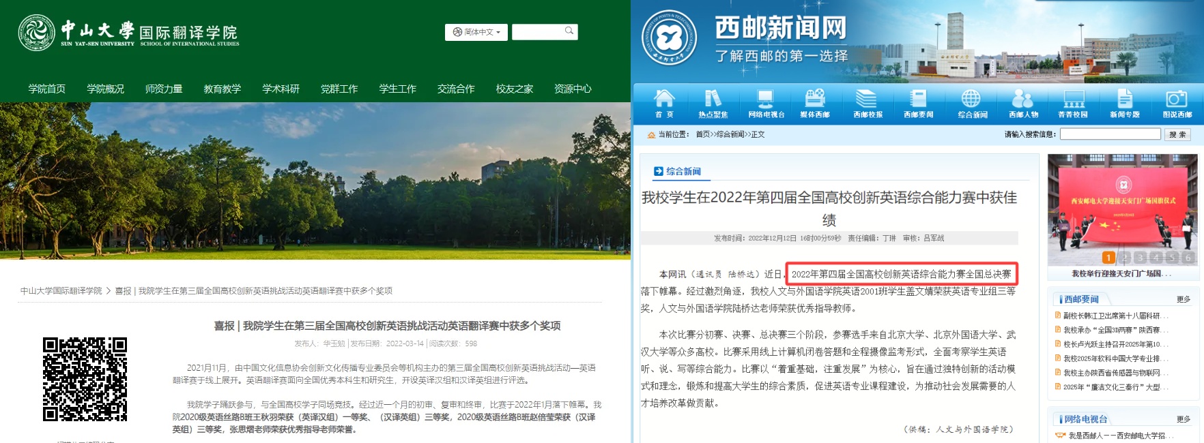Open the 交流合作 menu

tap(456, 89)
